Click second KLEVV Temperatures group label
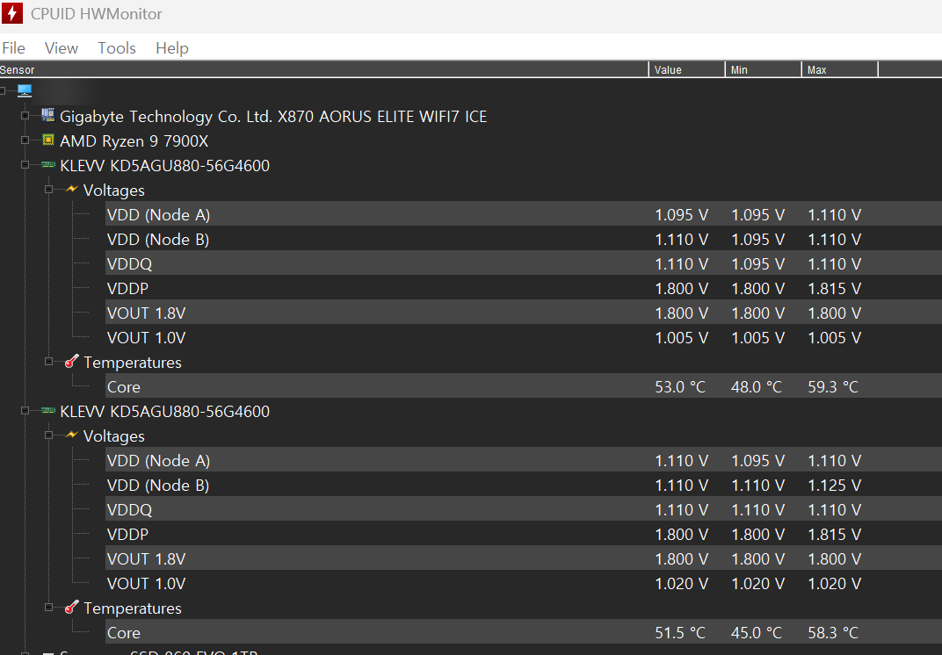 pos(132,608)
